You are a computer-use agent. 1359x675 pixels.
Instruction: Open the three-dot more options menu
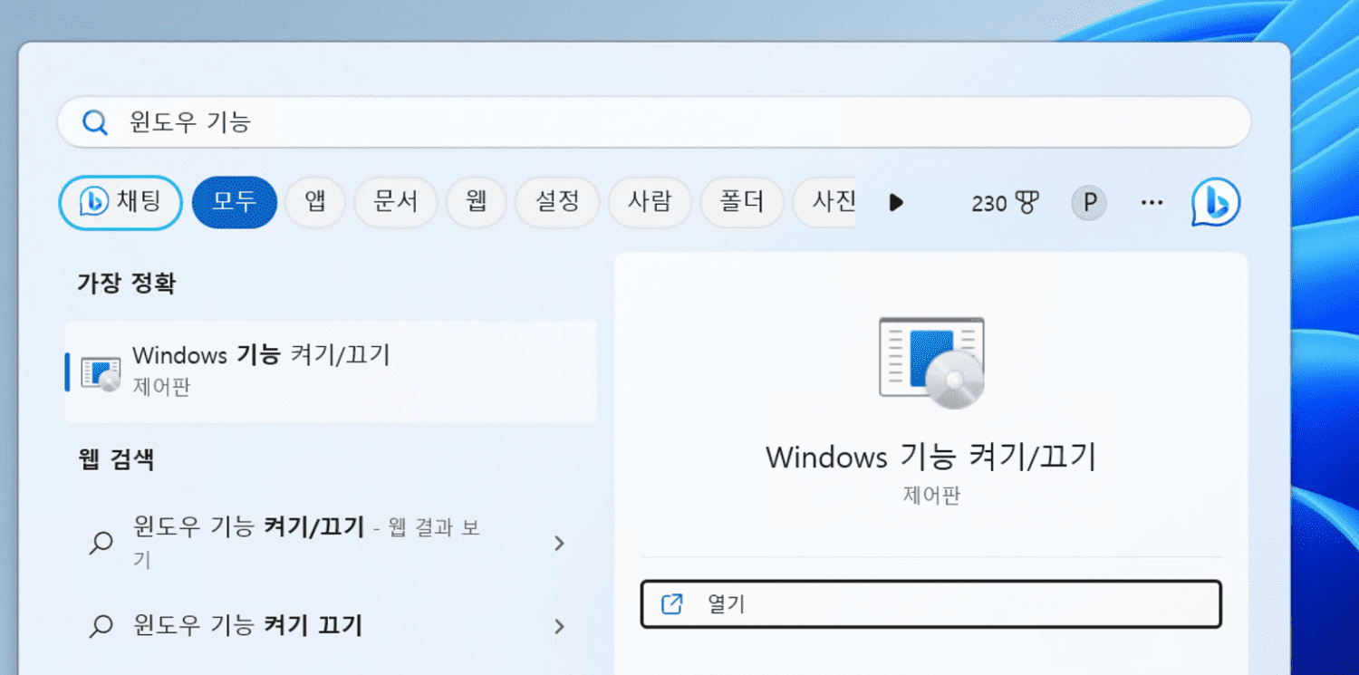pos(1152,203)
